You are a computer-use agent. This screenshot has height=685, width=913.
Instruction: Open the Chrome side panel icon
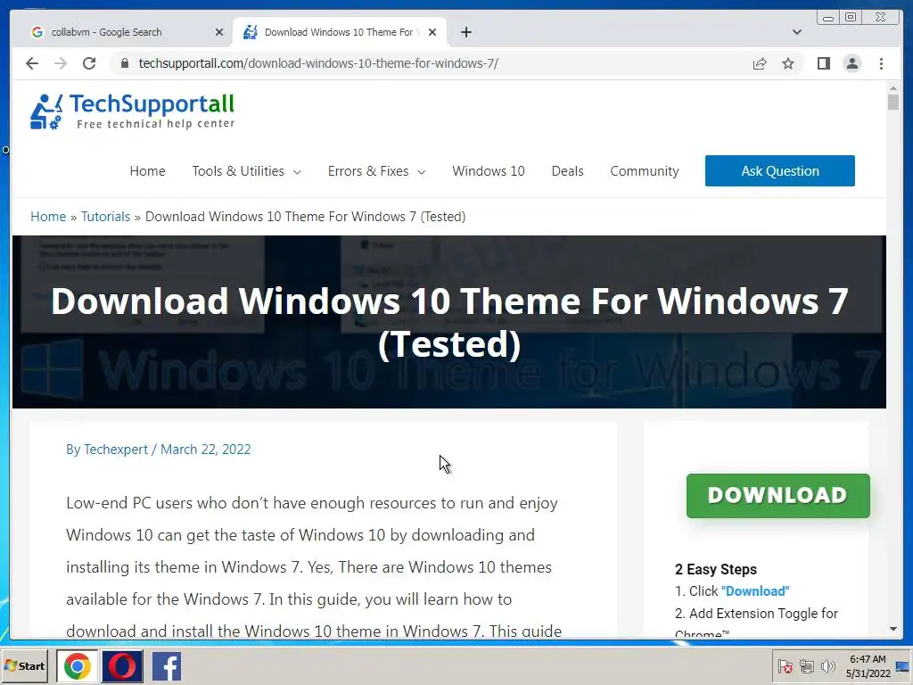point(823,63)
